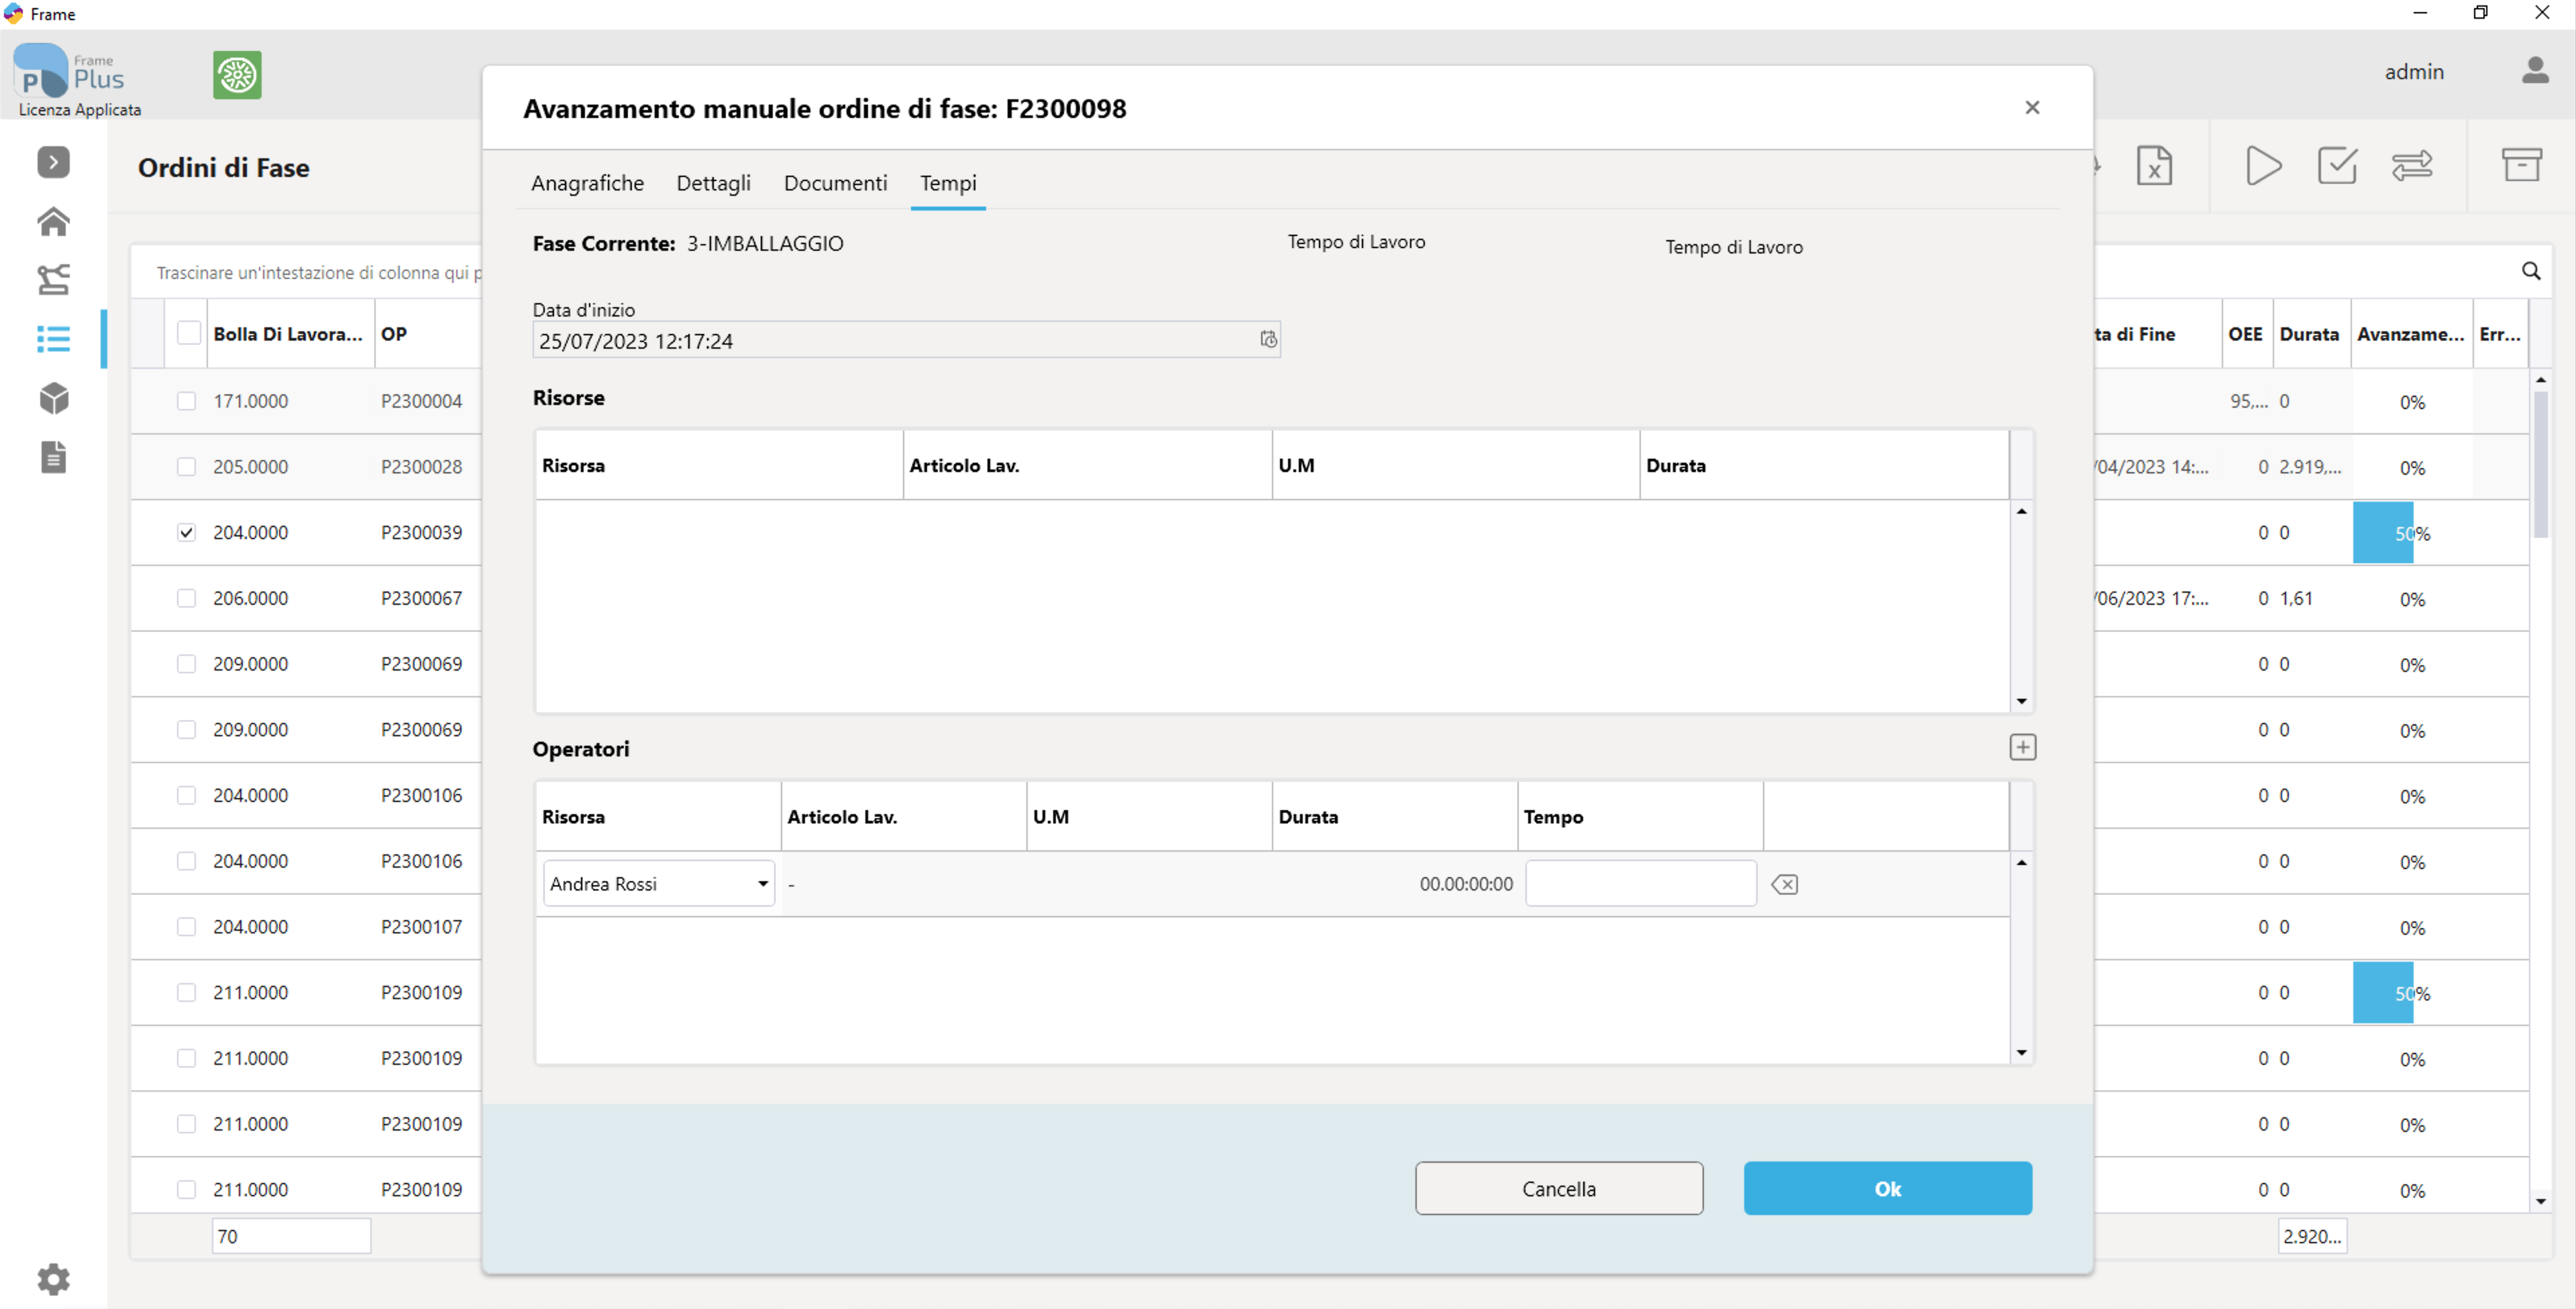Click the swap arrows icon in toolbar

2411,165
